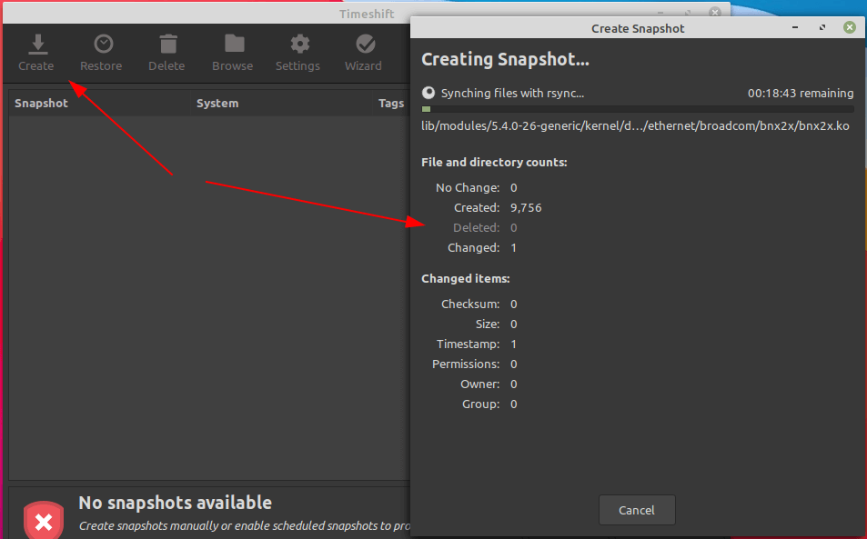The height and width of the screenshot is (539, 867).
Task: Close the Create Snapshot dialog
Action: click(x=850, y=27)
